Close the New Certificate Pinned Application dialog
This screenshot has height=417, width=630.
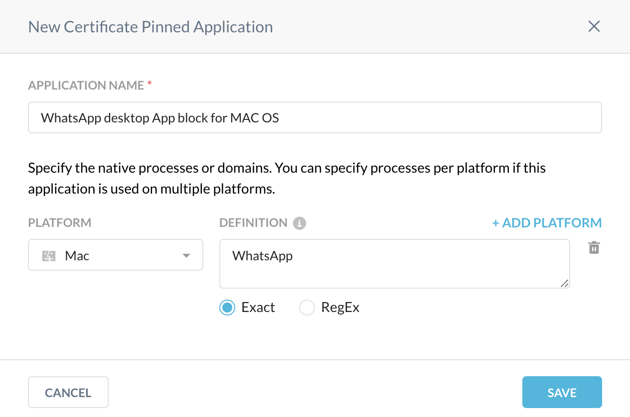click(594, 26)
